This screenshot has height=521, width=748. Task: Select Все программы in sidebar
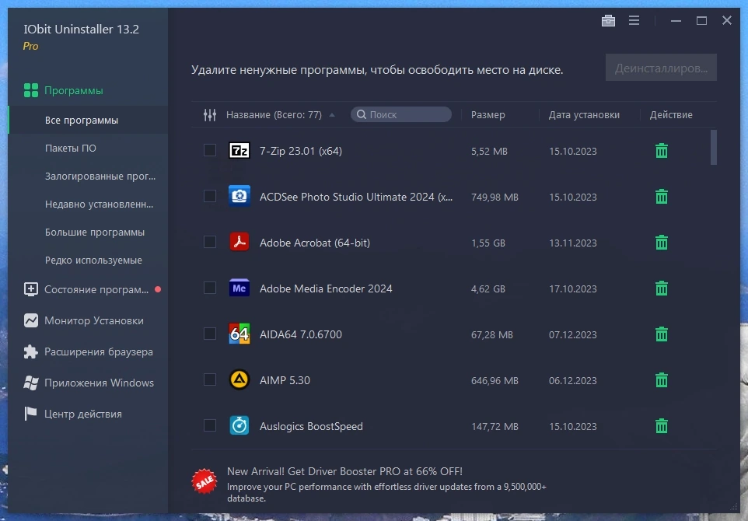click(88, 121)
